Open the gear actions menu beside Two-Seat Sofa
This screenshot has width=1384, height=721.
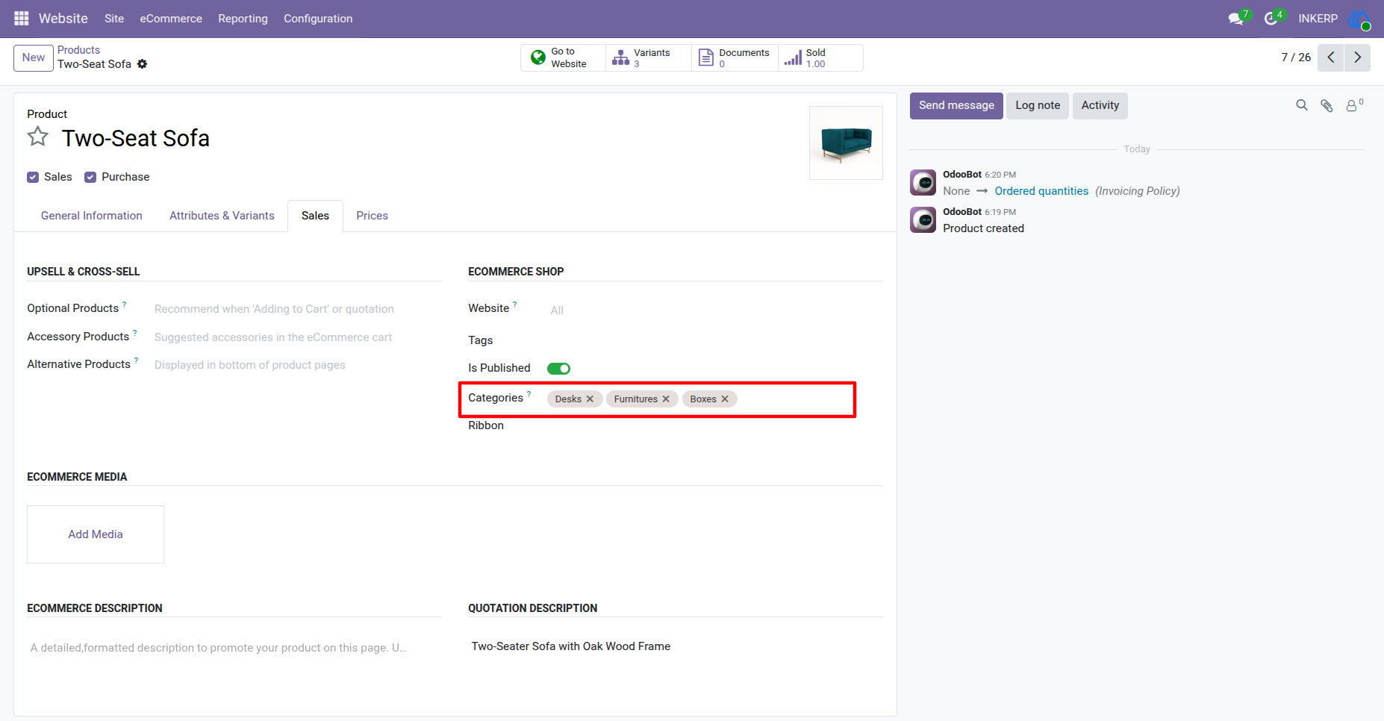(x=143, y=64)
